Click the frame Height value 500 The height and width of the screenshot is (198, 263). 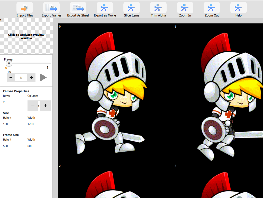point(5,146)
